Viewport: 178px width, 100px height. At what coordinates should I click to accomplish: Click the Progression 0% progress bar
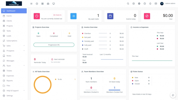pyautogui.click(x=54, y=45)
